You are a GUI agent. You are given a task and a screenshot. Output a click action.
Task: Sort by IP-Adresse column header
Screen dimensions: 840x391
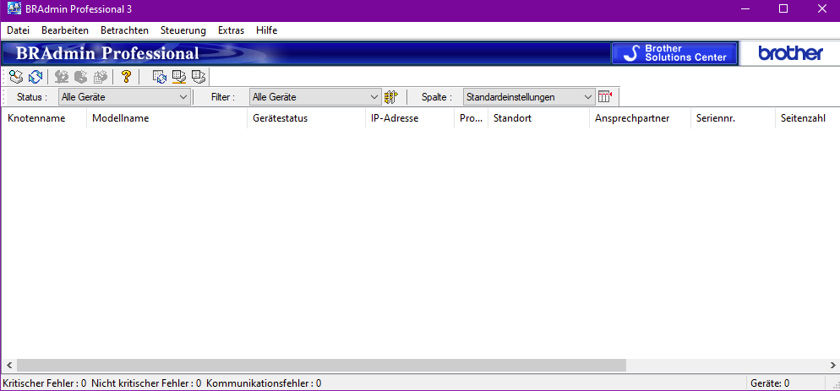410,118
